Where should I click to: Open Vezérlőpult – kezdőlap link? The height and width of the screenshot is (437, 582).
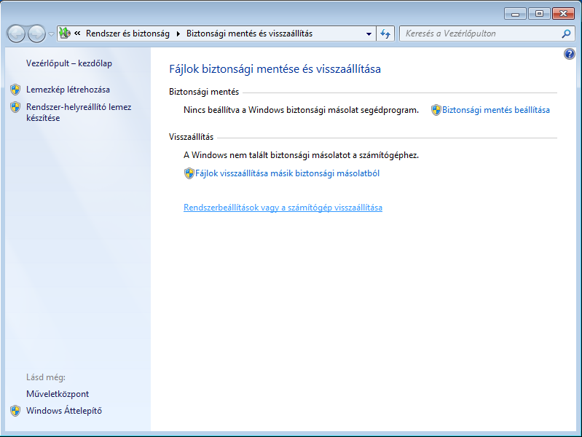(69, 63)
